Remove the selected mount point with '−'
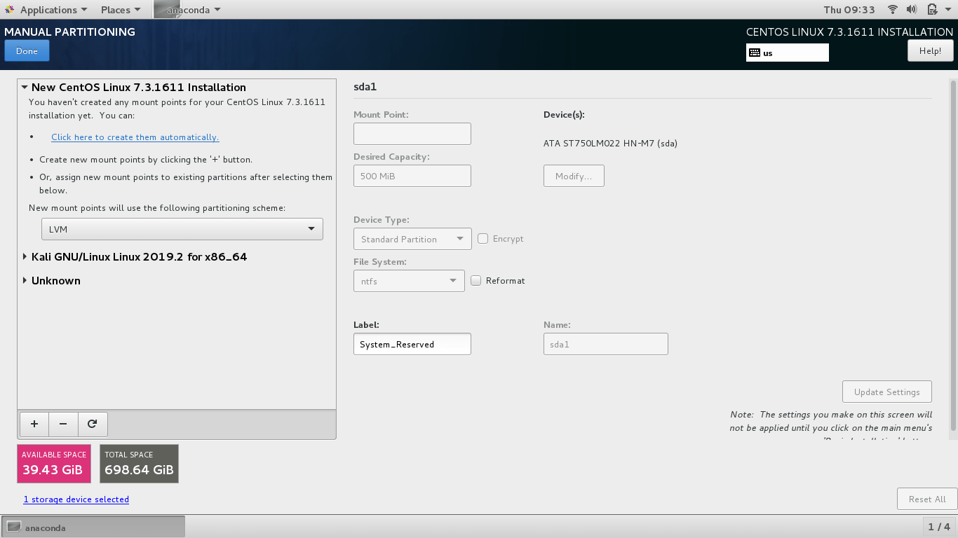The width and height of the screenshot is (958, 538). (x=63, y=424)
